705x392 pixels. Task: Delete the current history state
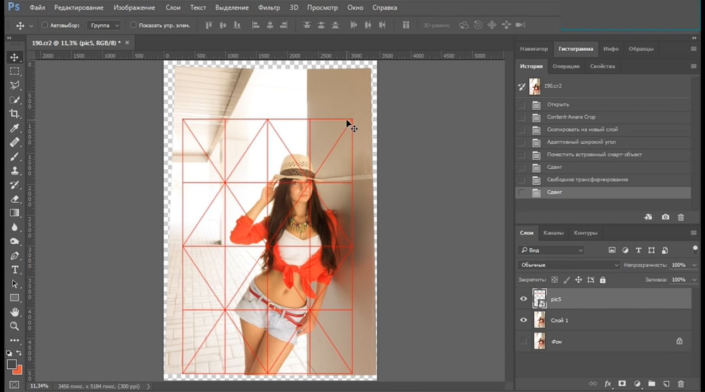[681, 217]
